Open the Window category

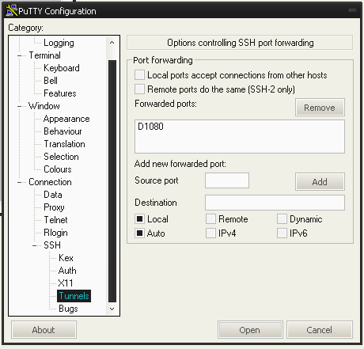44,106
